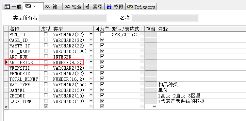Screen dimensions: 246x121
Task: Open default expression editor for MAT_TYPE
Action: click(142, 84)
